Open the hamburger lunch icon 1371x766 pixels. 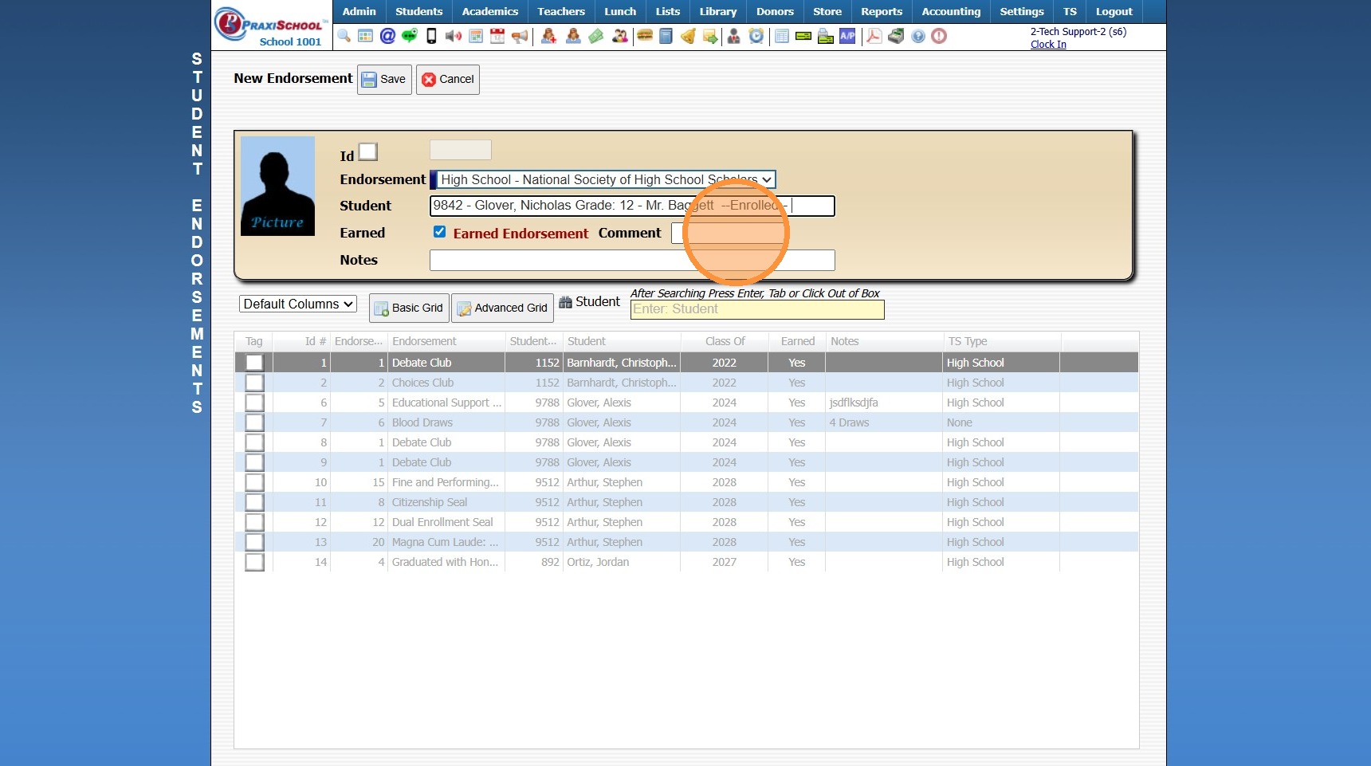tap(645, 36)
